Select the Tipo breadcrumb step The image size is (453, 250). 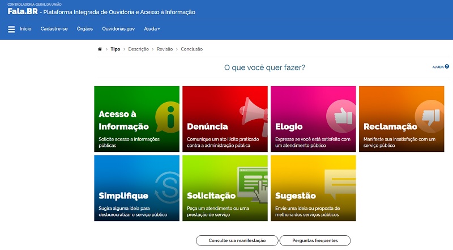tap(116, 49)
